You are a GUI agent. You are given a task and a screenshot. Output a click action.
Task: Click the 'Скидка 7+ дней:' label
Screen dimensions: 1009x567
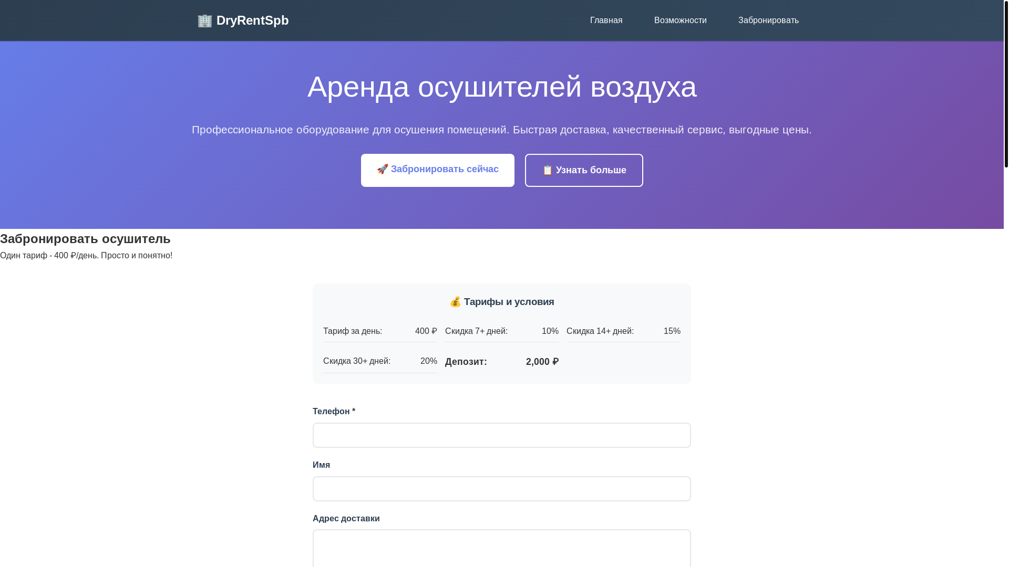click(x=476, y=331)
